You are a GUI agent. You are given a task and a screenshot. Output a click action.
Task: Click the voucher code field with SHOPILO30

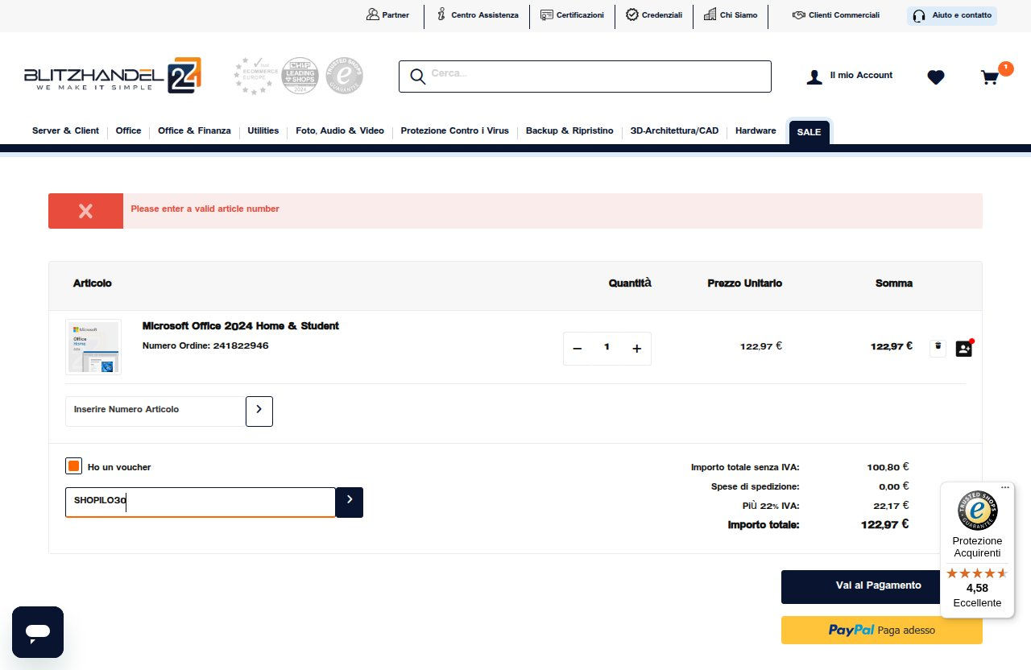pos(201,502)
